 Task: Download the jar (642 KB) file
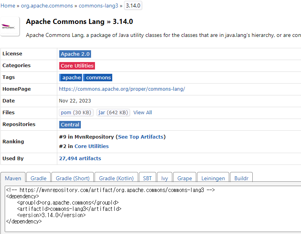point(113,113)
